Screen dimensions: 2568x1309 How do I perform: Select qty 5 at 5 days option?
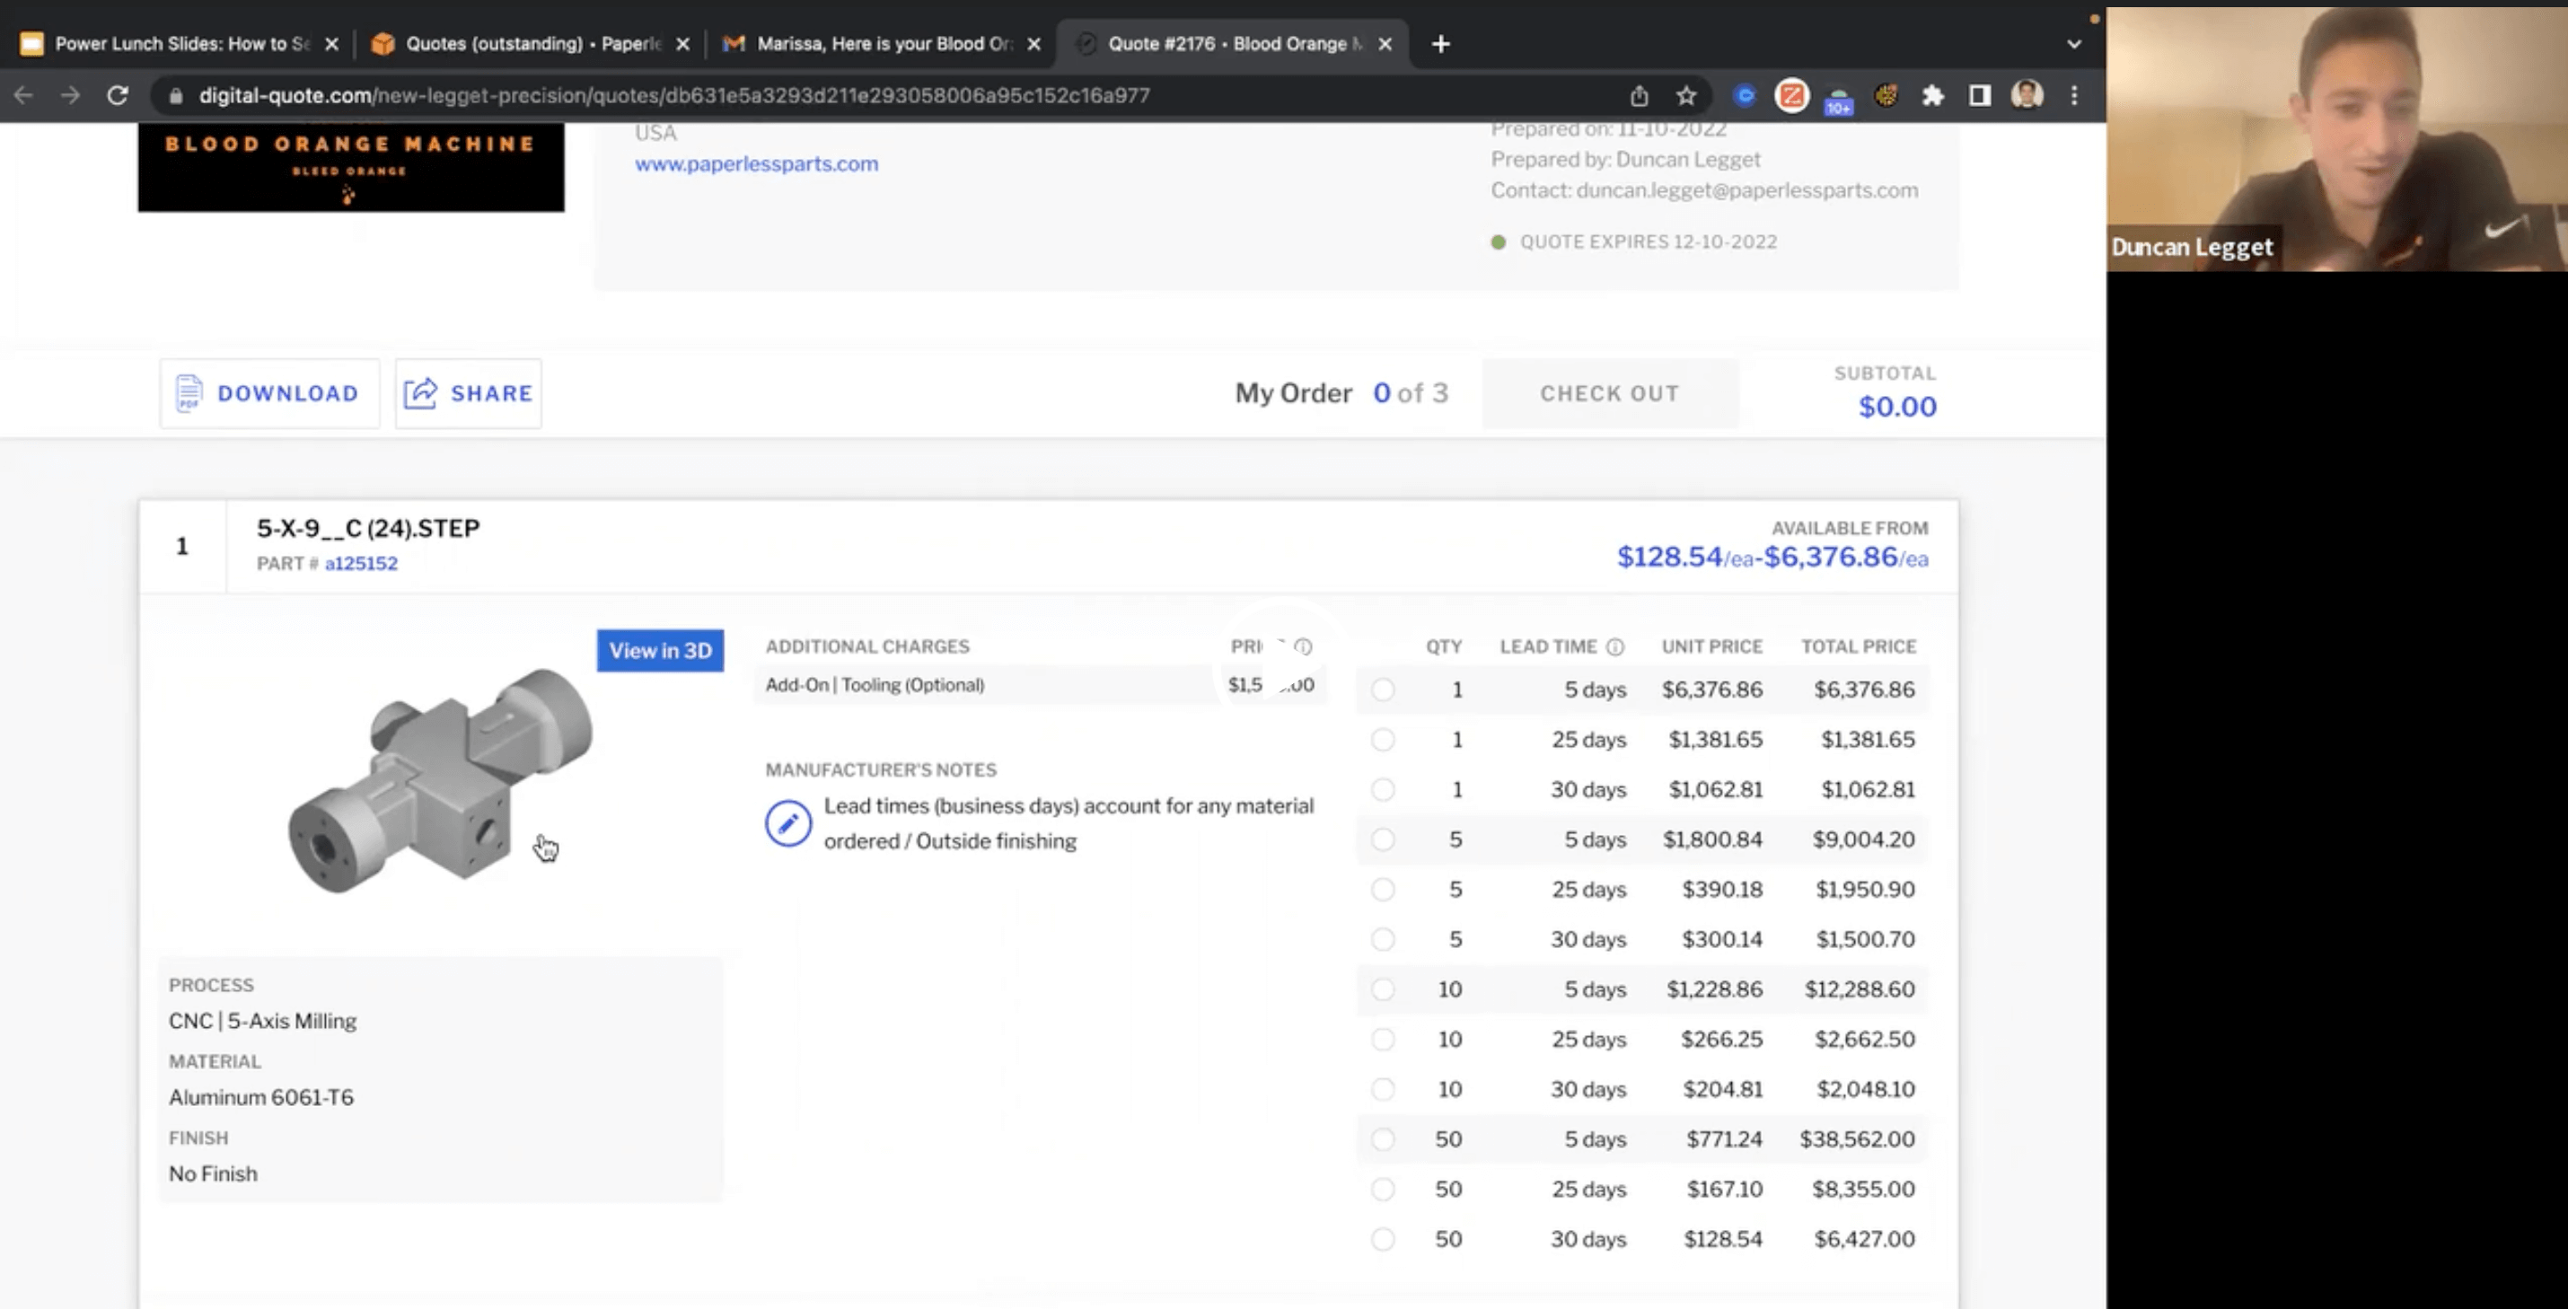[x=1383, y=839]
